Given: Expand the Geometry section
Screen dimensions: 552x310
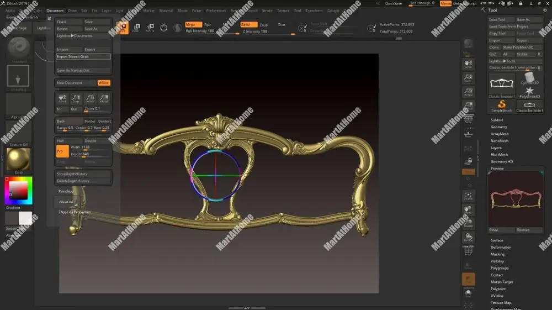Looking at the screenshot, I should click(x=499, y=127).
